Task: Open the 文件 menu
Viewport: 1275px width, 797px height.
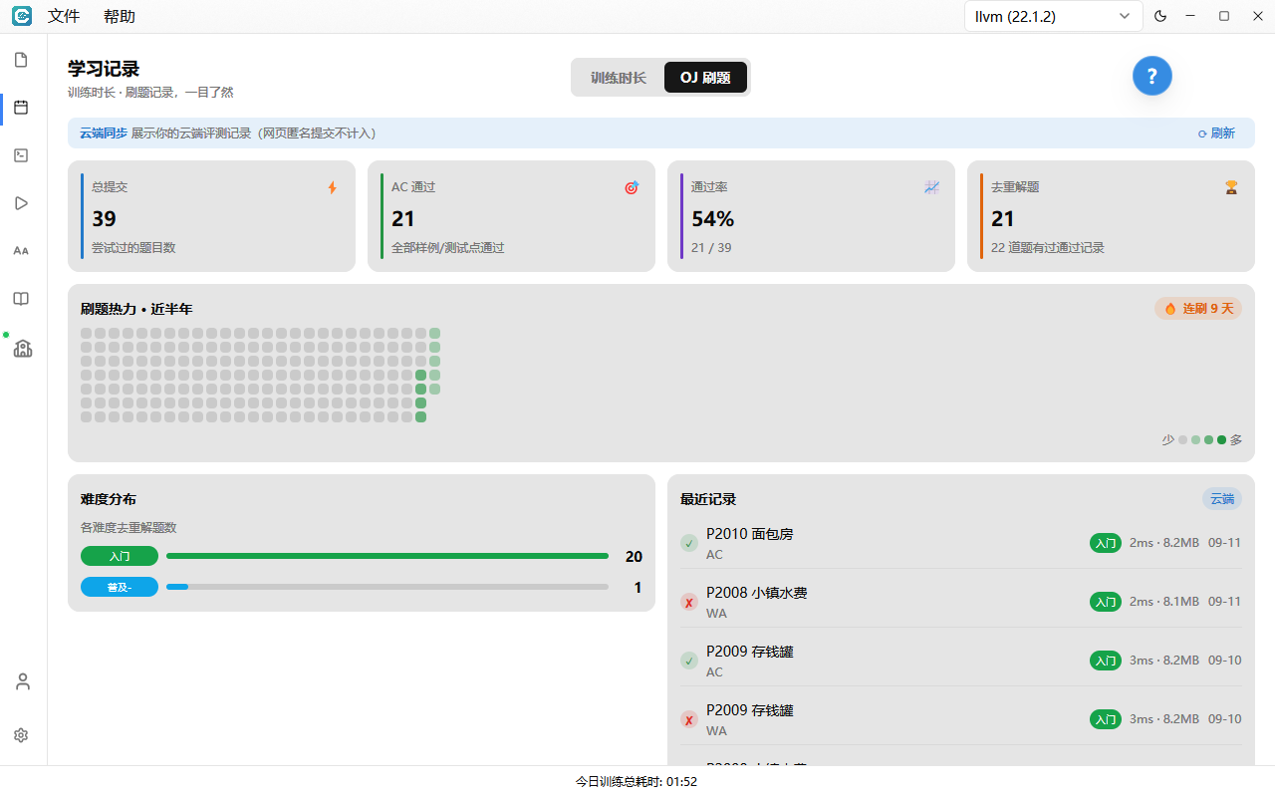Action: coord(64,16)
